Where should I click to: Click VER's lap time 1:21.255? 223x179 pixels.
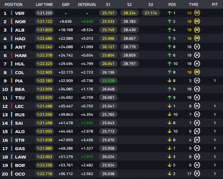[x=44, y=13]
